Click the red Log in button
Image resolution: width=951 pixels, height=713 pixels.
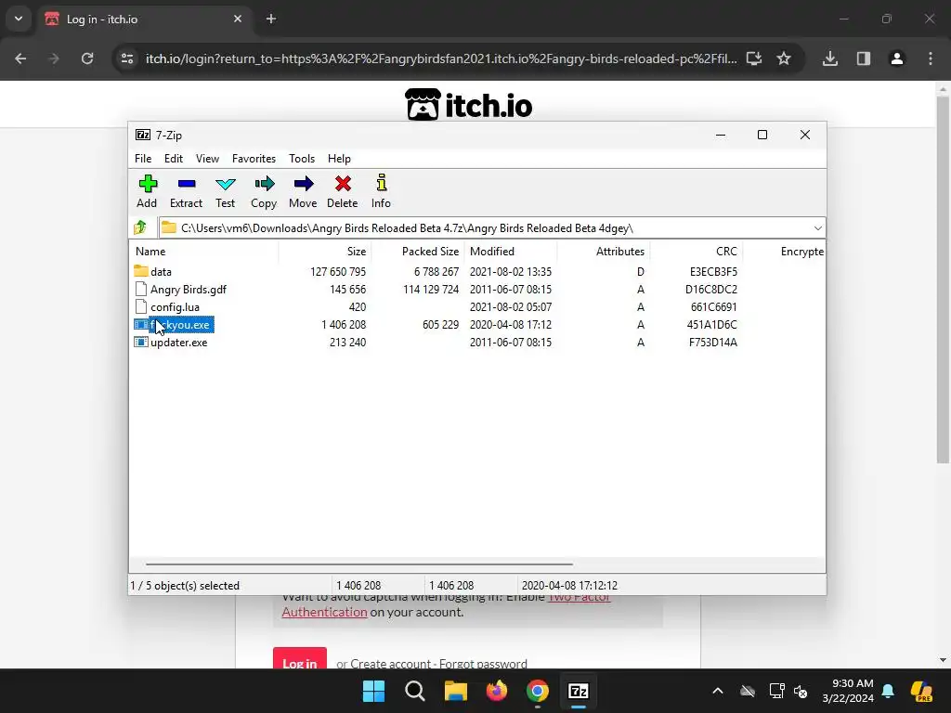pos(300,658)
